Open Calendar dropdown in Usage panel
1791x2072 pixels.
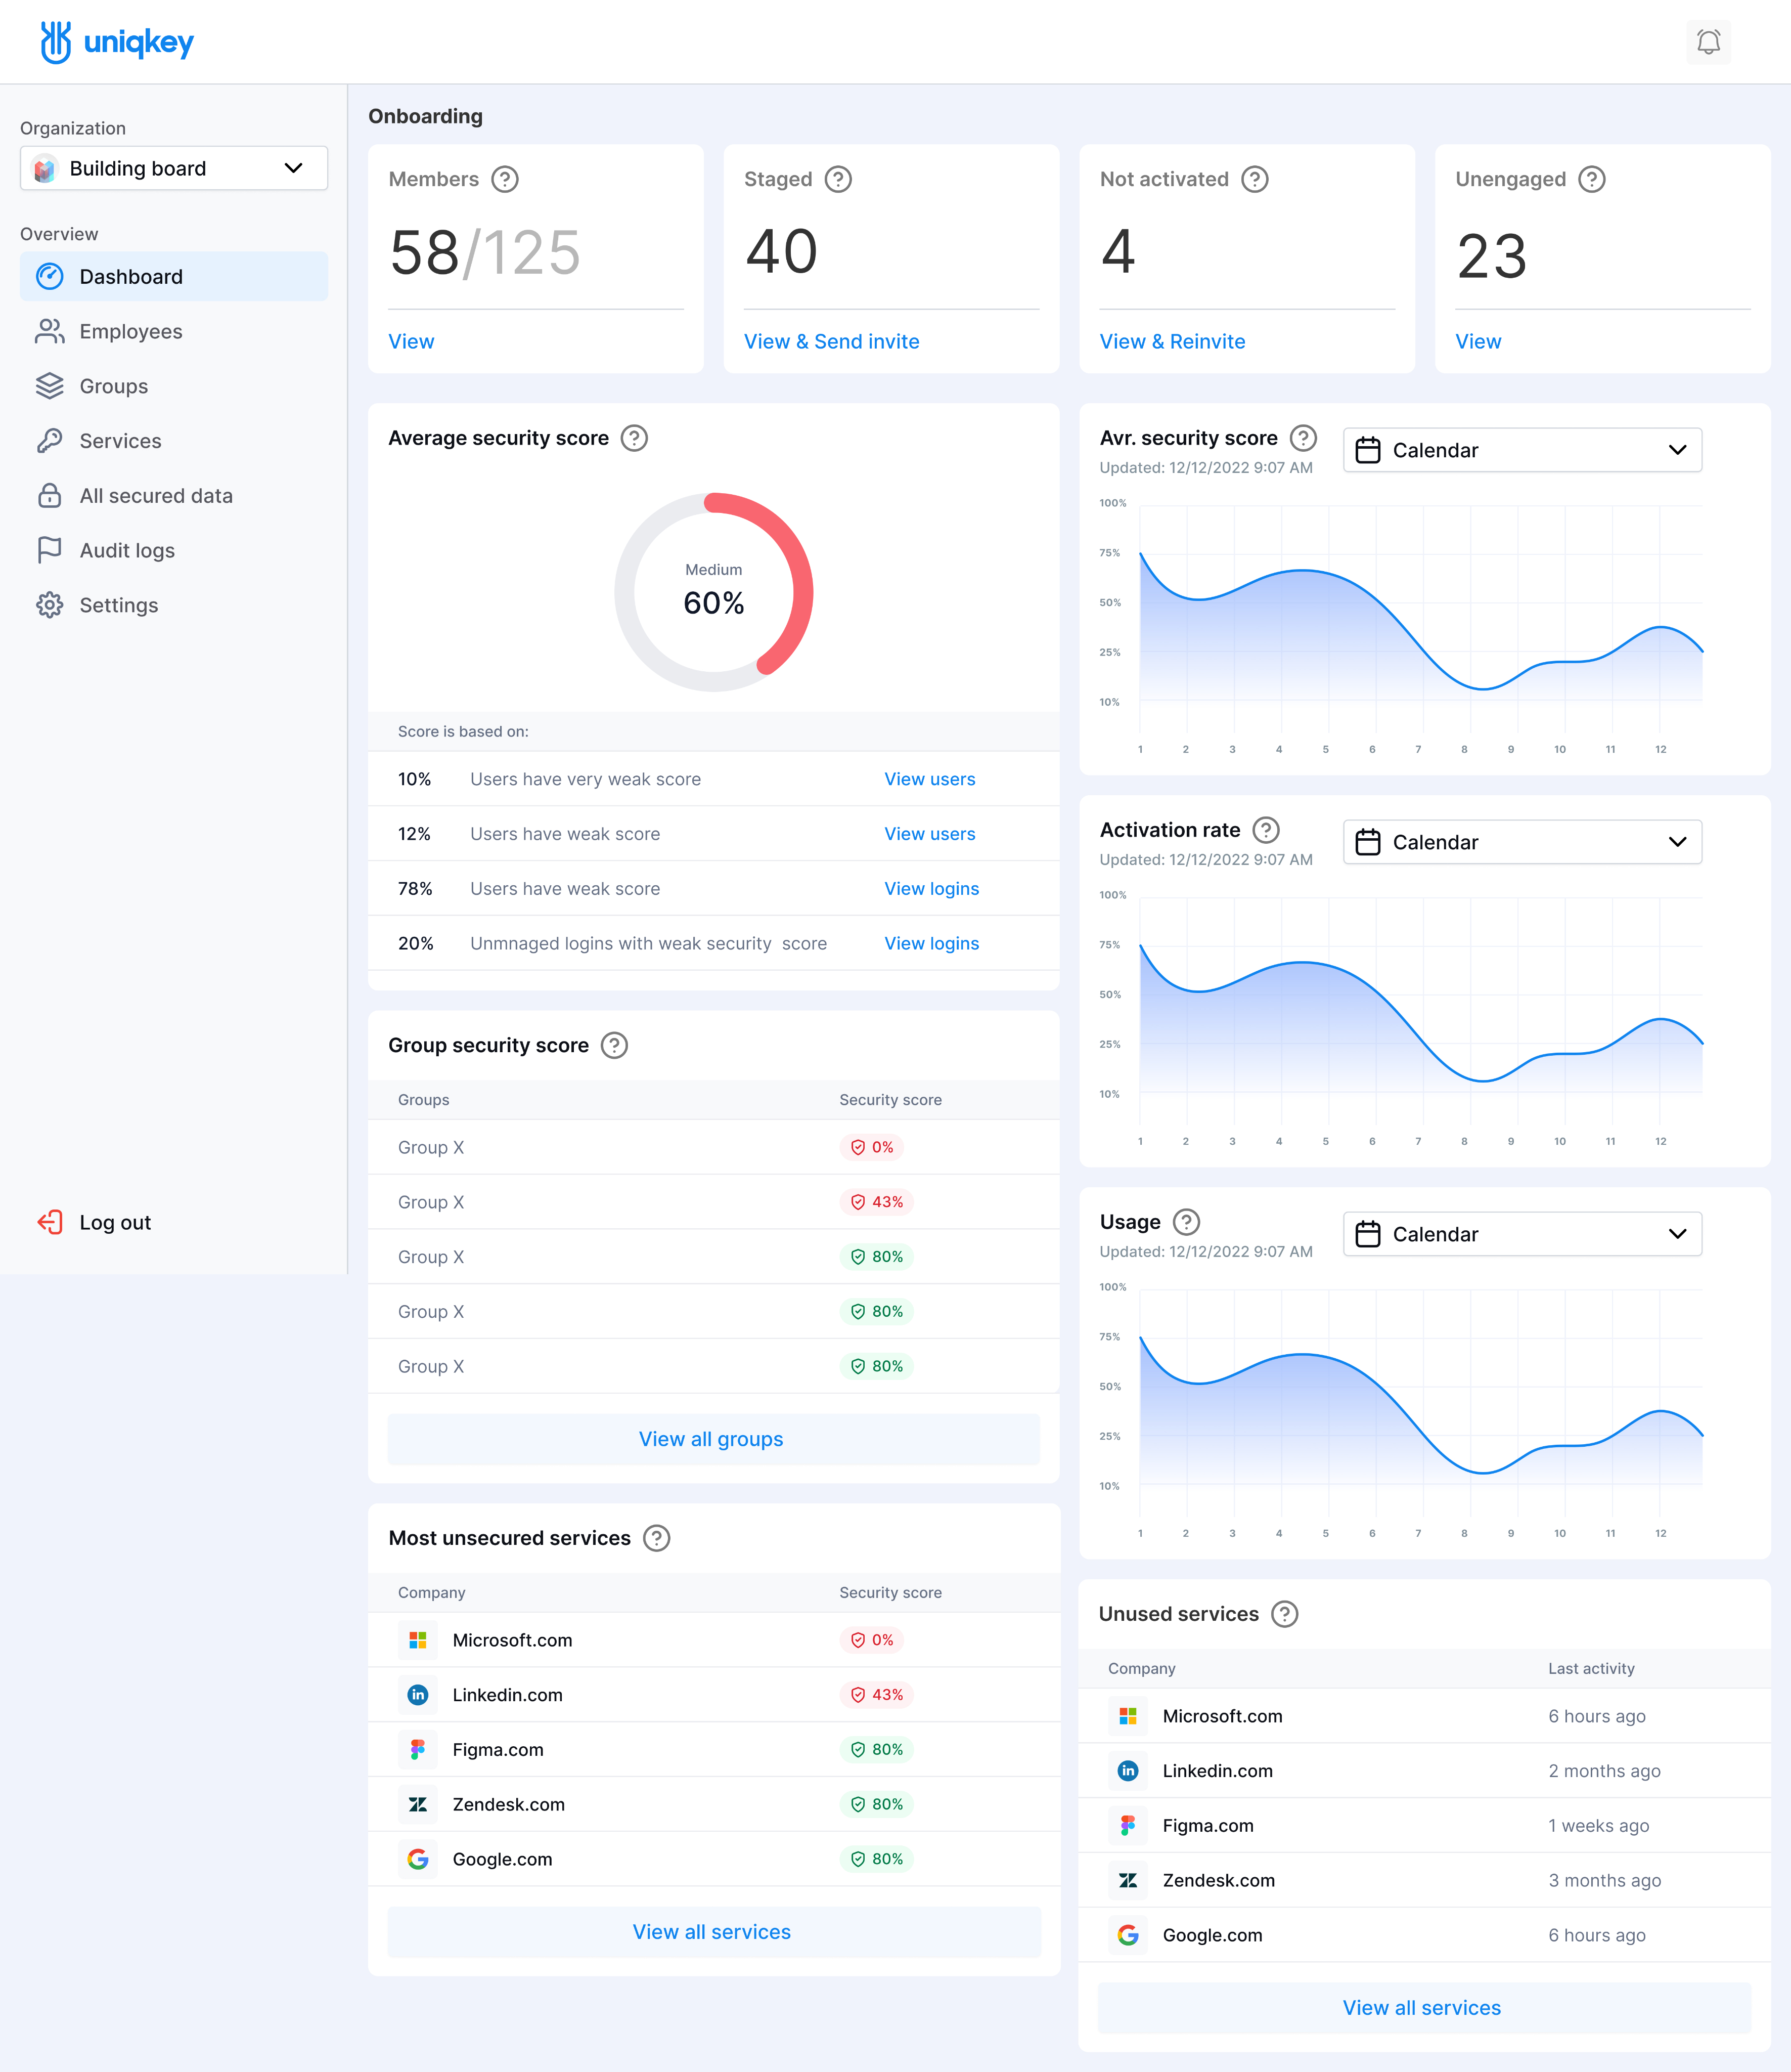(x=1521, y=1234)
